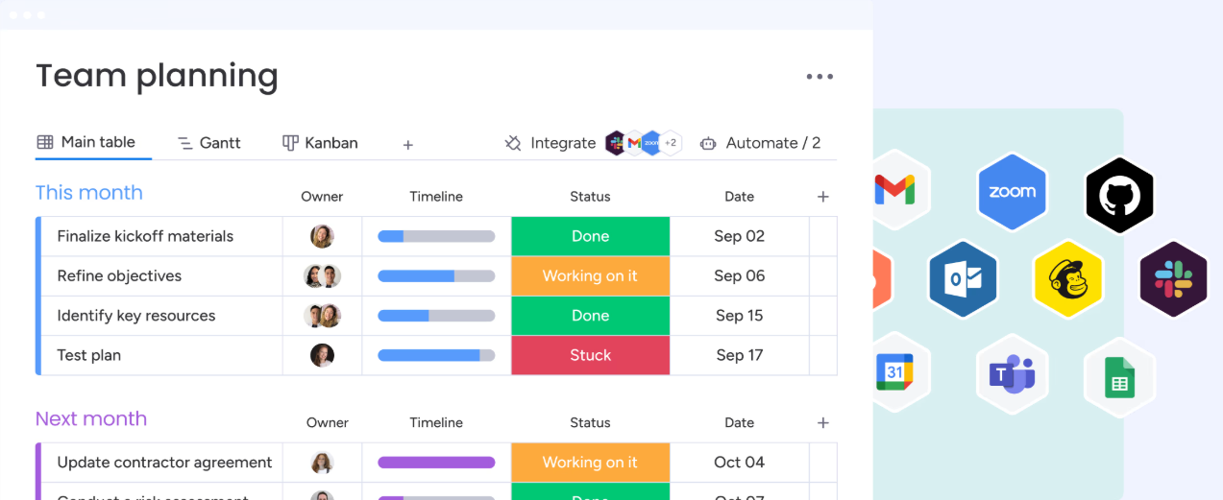
Task: Open the Slack hexagon icon
Action: tap(1172, 279)
